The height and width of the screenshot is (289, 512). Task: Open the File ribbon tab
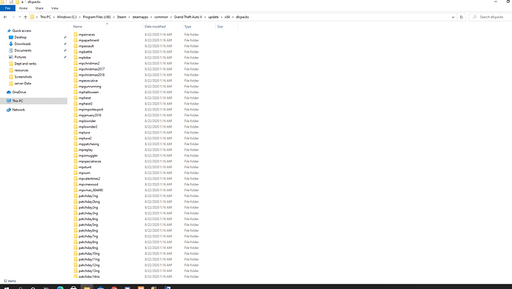tap(7, 8)
